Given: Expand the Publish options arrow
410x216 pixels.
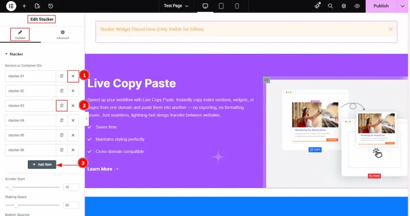Looking at the screenshot, I should [x=402, y=6].
